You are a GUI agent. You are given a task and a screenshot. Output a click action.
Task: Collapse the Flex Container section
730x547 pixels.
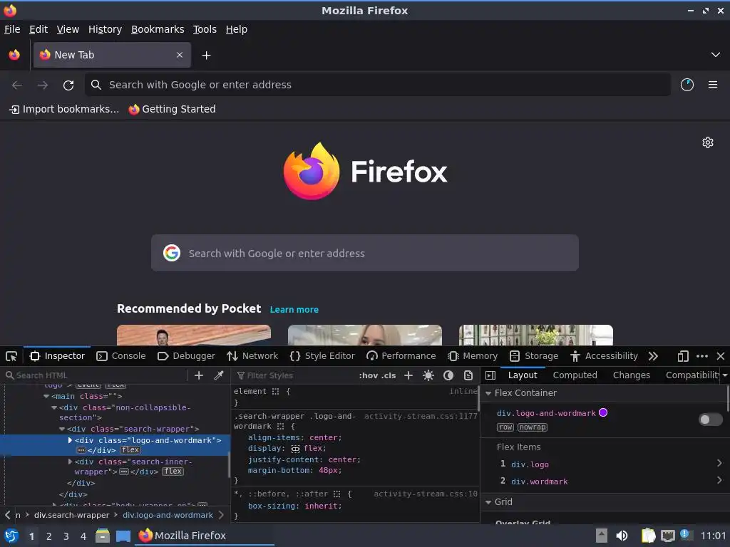click(488, 393)
